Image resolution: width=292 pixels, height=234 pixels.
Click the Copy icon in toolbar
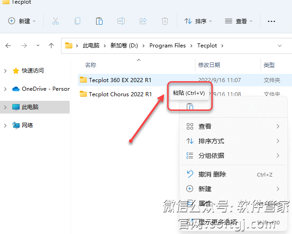coord(77,21)
